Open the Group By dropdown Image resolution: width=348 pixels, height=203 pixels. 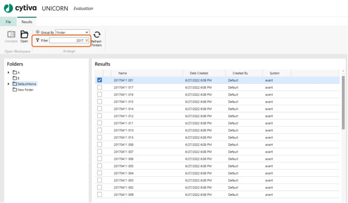tap(72, 33)
